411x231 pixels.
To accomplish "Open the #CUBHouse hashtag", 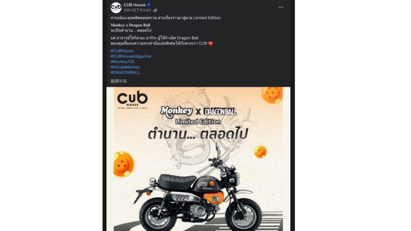I will click(x=122, y=51).
